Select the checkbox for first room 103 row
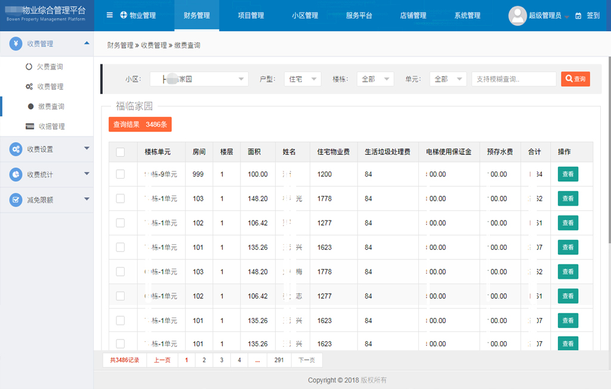Viewport: 611px width, 389px height. (x=121, y=198)
